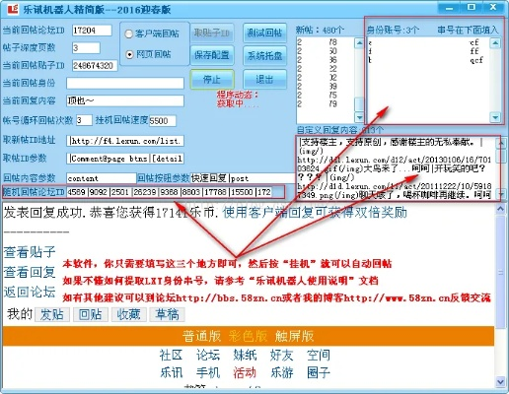
Task: Open the 查看回复 link
Action: pyautogui.click(x=30, y=272)
